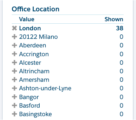Click the Value column header

[27, 19]
